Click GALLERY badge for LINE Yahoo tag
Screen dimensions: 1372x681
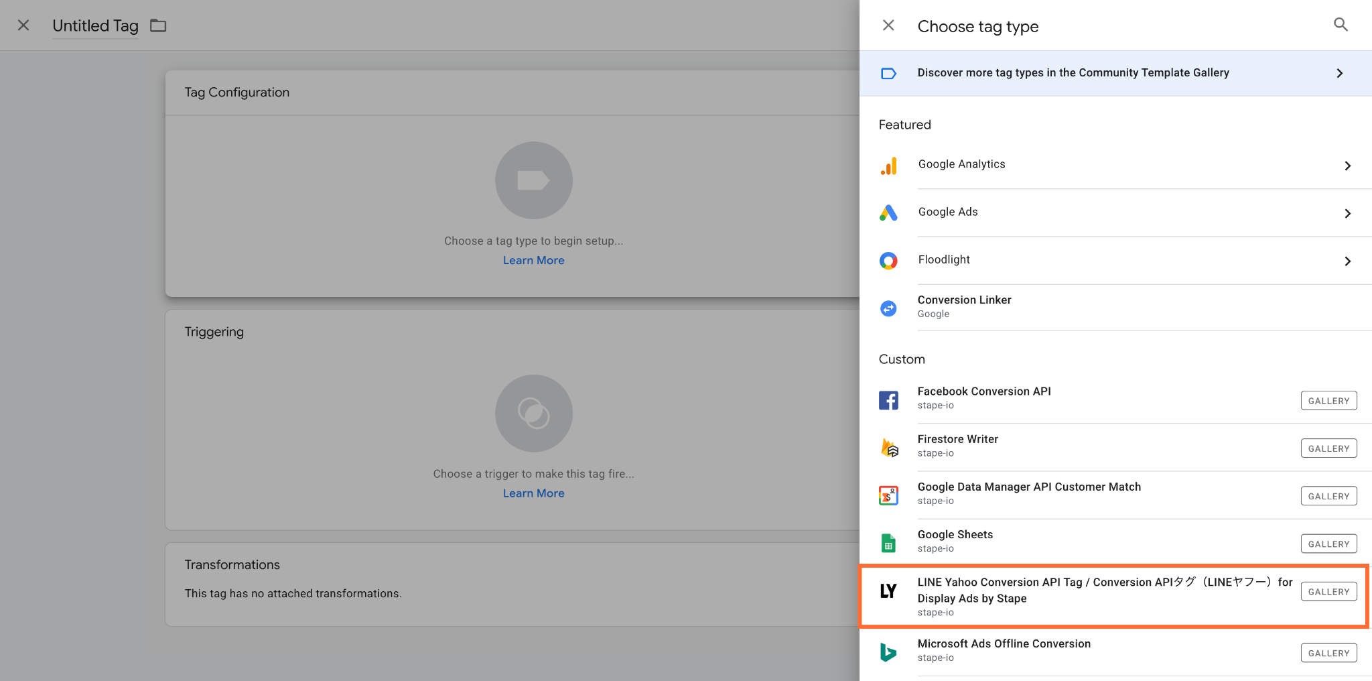(x=1328, y=592)
